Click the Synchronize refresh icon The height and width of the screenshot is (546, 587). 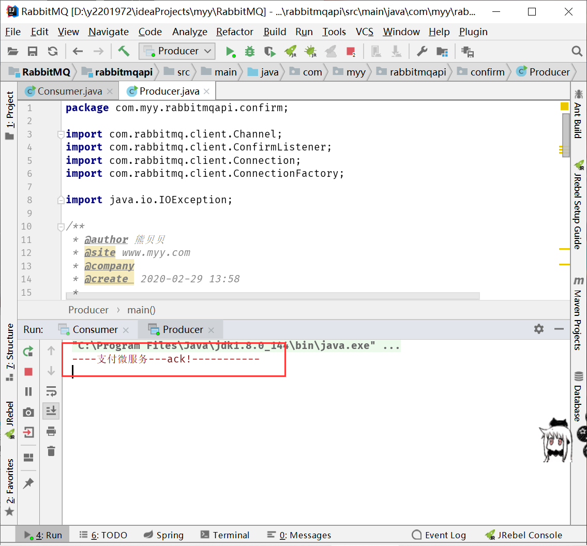click(x=53, y=51)
